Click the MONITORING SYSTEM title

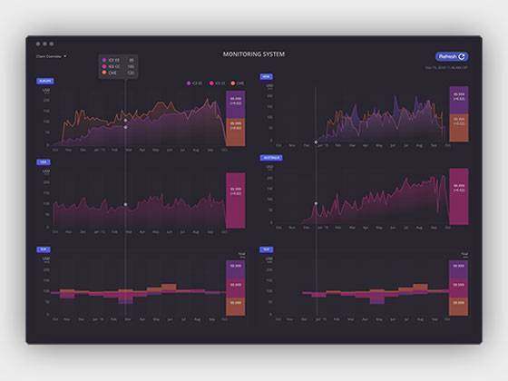[254, 54]
